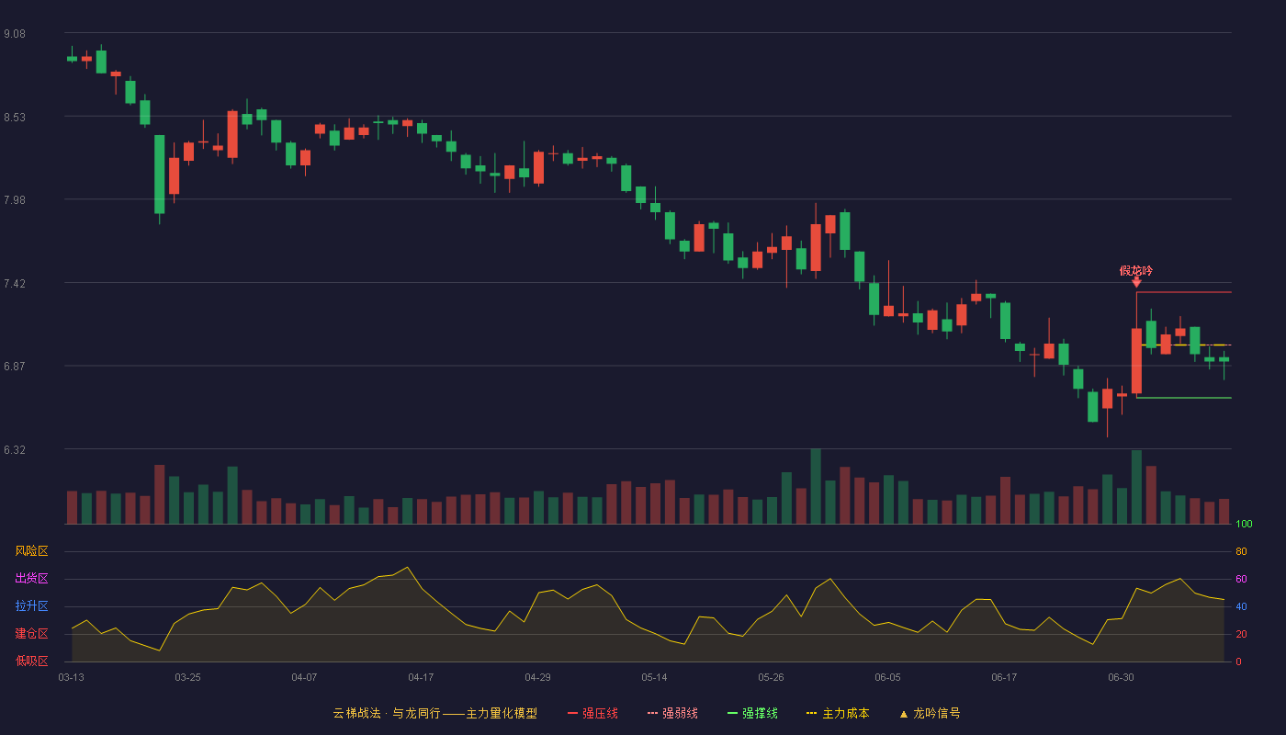Click the 假龙吟 signal marker
The height and width of the screenshot is (735, 1286).
(1136, 275)
